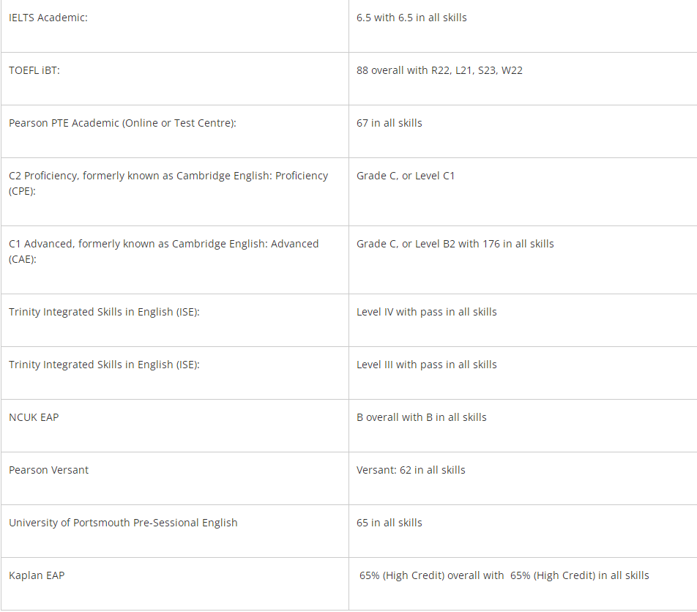Click the Pearson Versant row label
The image size is (697, 612).
(48, 470)
